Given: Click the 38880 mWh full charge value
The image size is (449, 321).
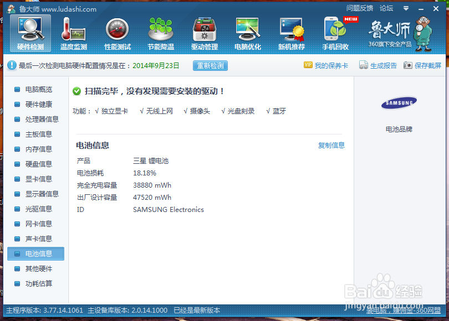Looking at the screenshot, I should [152, 185].
